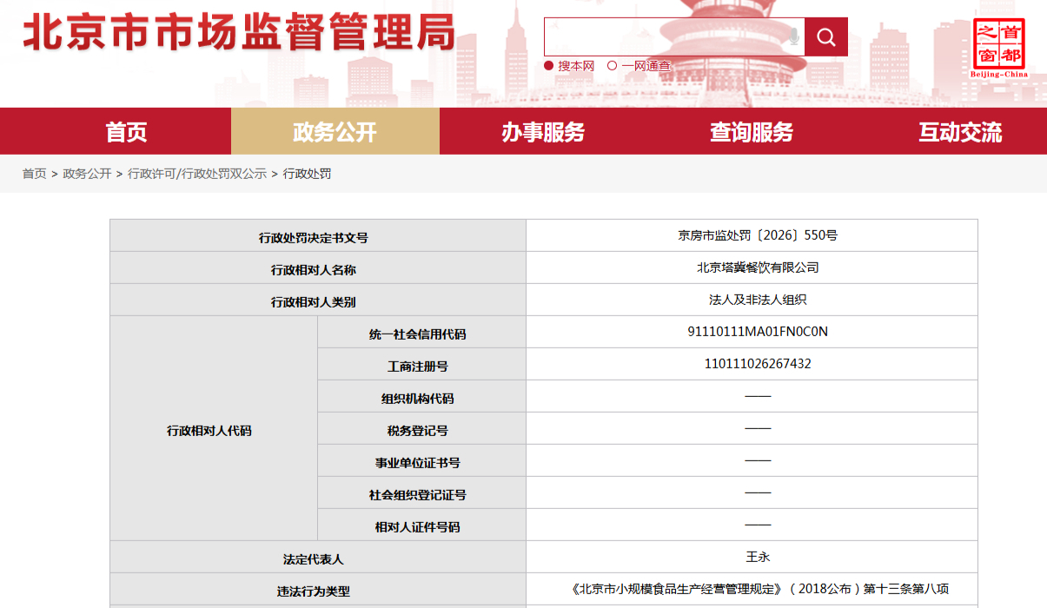Click the 政务公开 breadcrumb link
Viewport: 1047px width, 608px height.
tap(88, 174)
